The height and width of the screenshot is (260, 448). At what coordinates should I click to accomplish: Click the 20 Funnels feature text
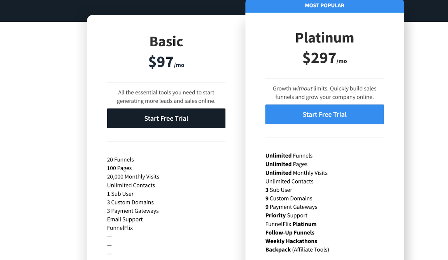click(x=120, y=160)
